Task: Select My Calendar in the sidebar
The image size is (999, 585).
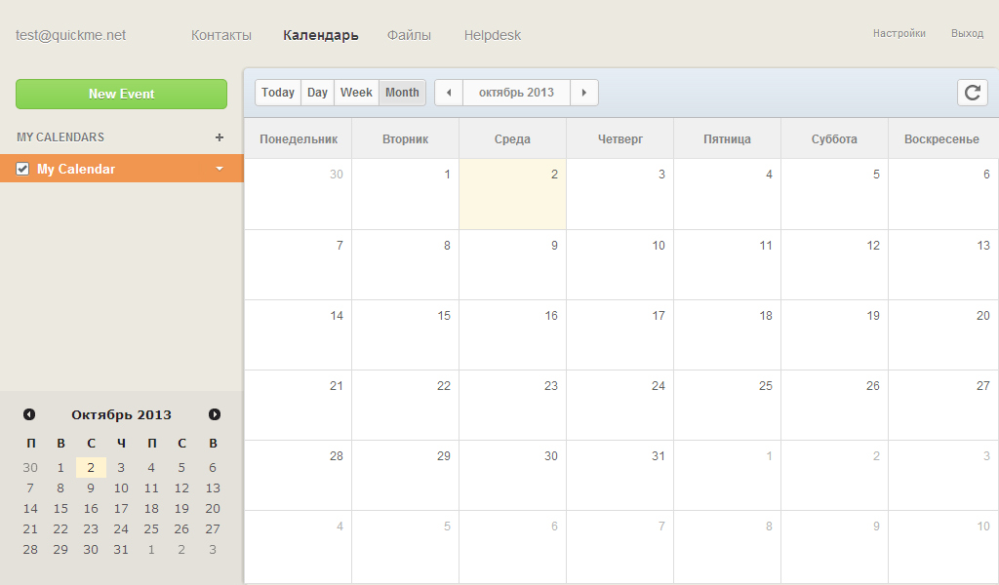Action: tap(121, 169)
